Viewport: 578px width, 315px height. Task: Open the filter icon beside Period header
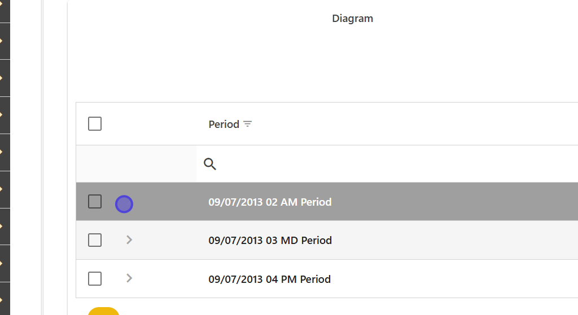pyautogui.click(x=247, y=124)
